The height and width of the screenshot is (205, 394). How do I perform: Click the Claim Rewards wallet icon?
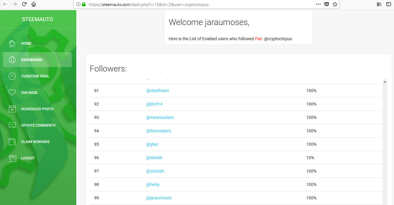click(x=12, y=142)
